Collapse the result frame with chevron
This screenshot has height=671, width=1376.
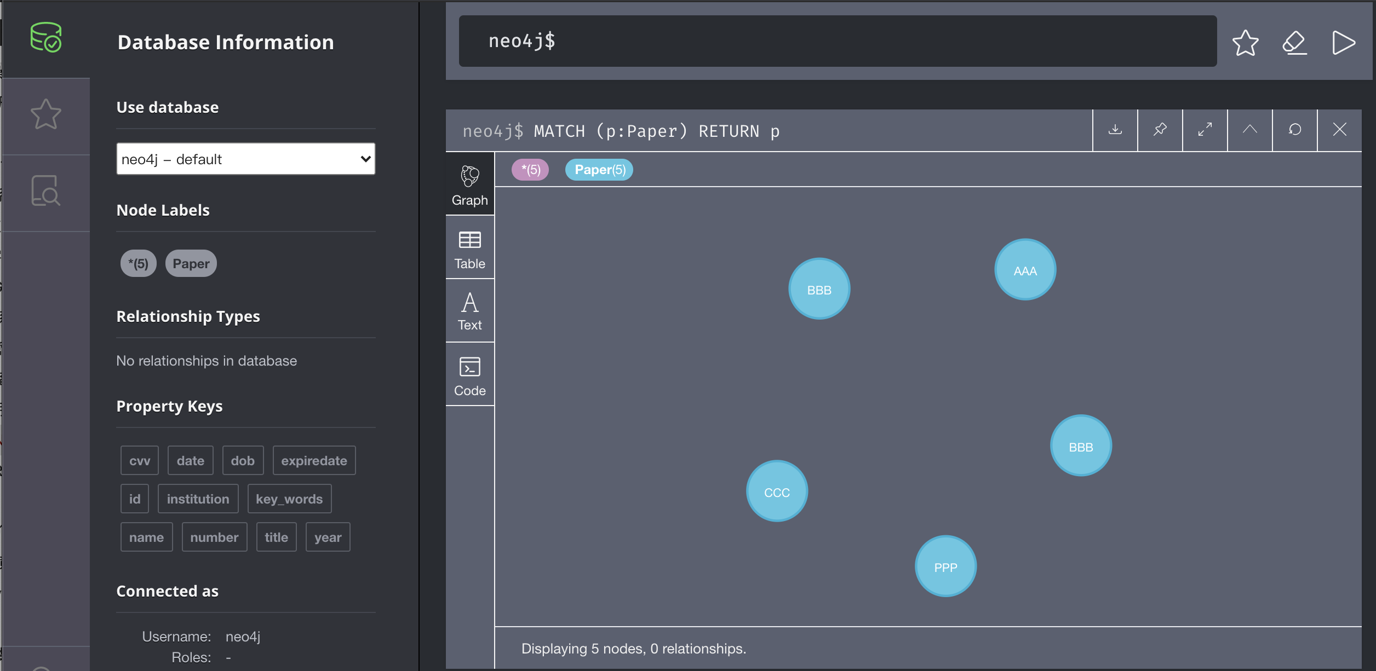pyautogui.click(x=1250, y=130)
